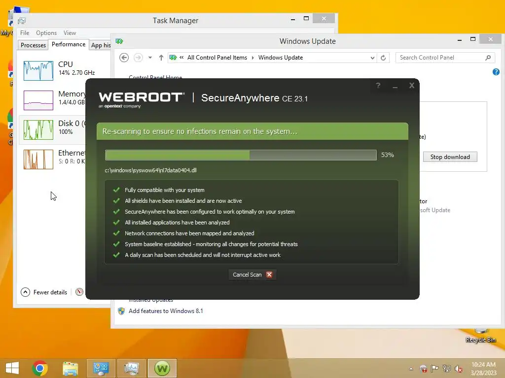Click the Refresh button in address bar

pyautogui.click(x=383, y=58)
